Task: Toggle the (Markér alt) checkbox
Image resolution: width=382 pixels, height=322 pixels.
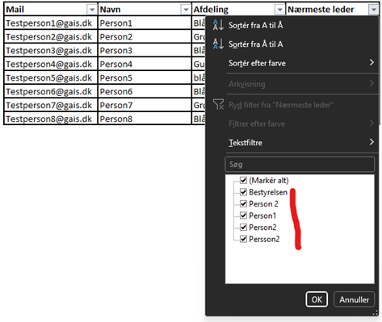Action: pos(243,180)
